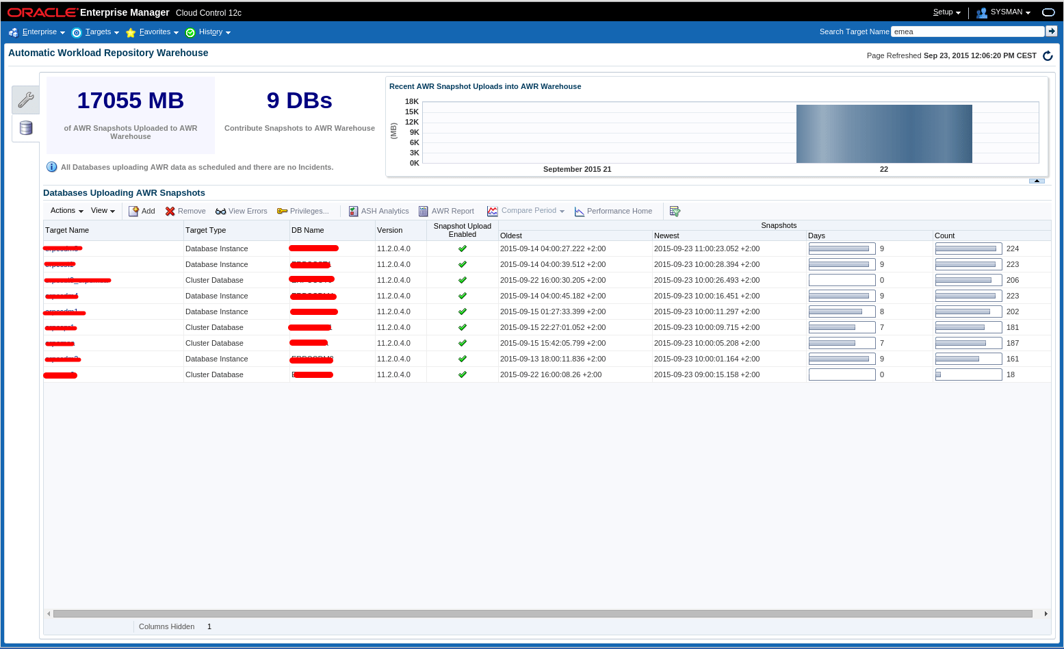
Task: Click the Columns Hidden label in the table footer
Action: 167,626
